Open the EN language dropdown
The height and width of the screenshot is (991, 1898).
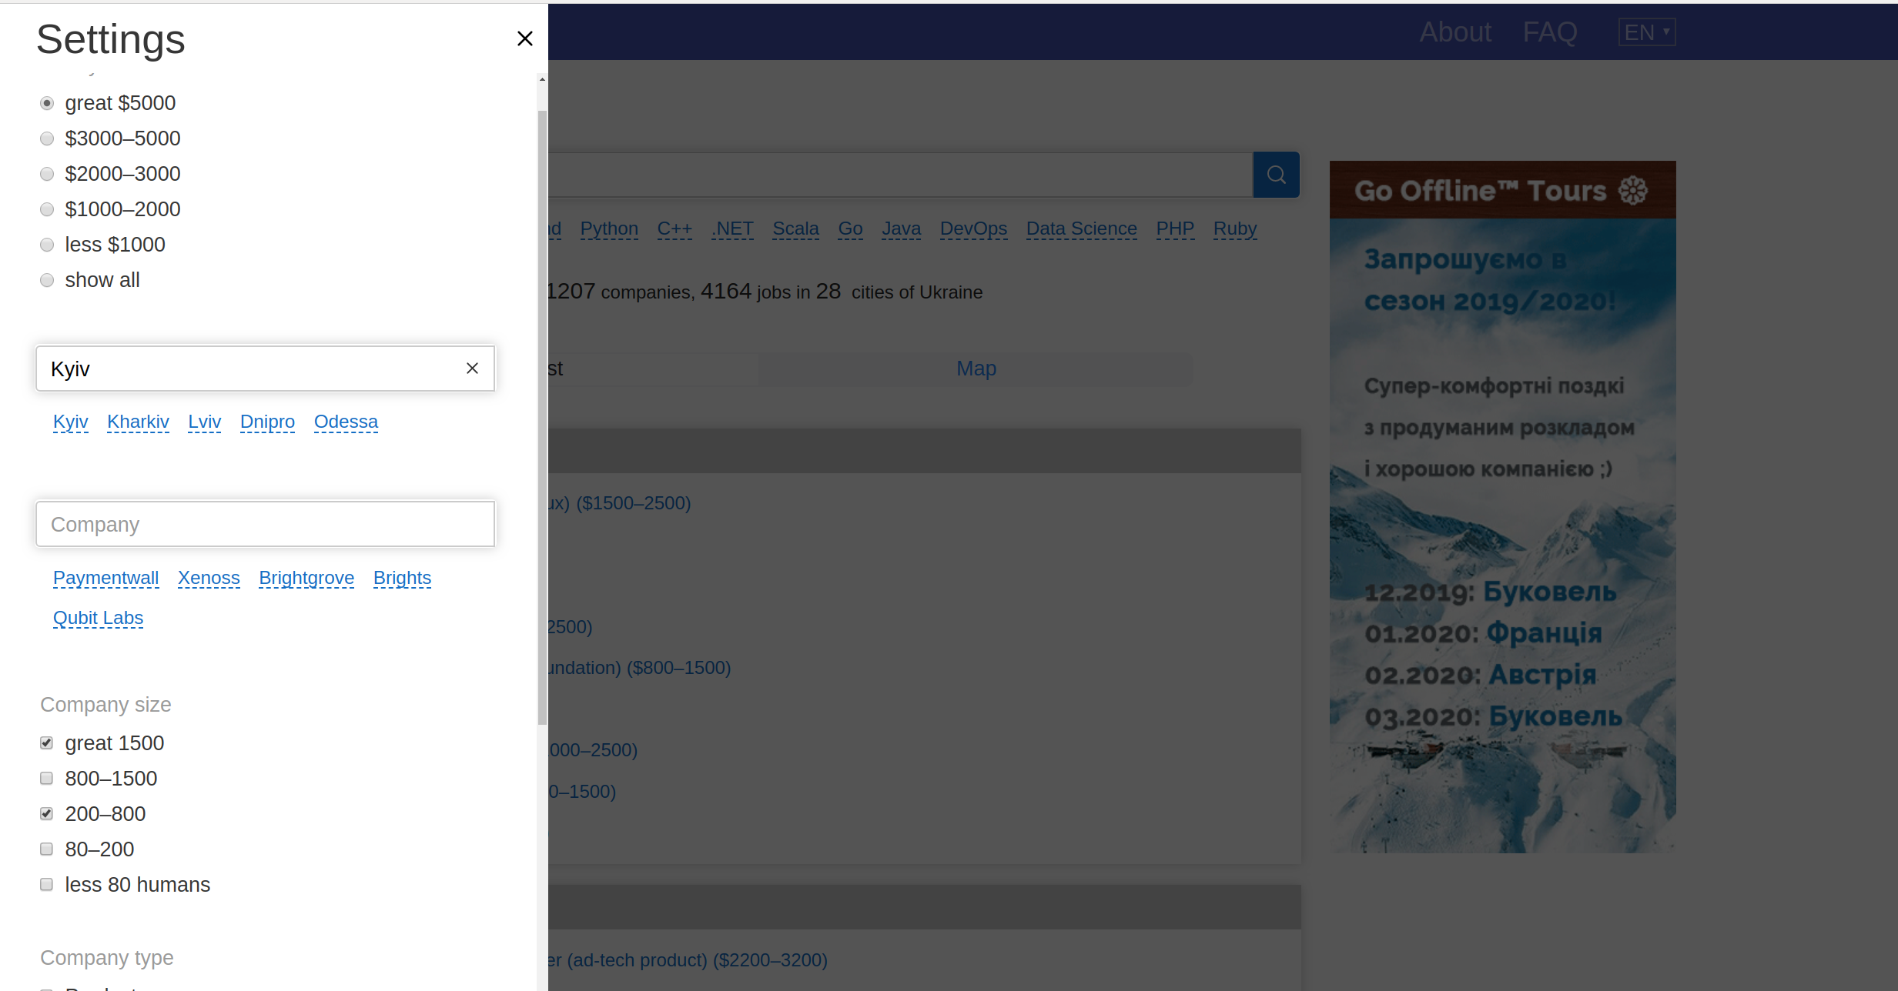[x=1646, y=32]
